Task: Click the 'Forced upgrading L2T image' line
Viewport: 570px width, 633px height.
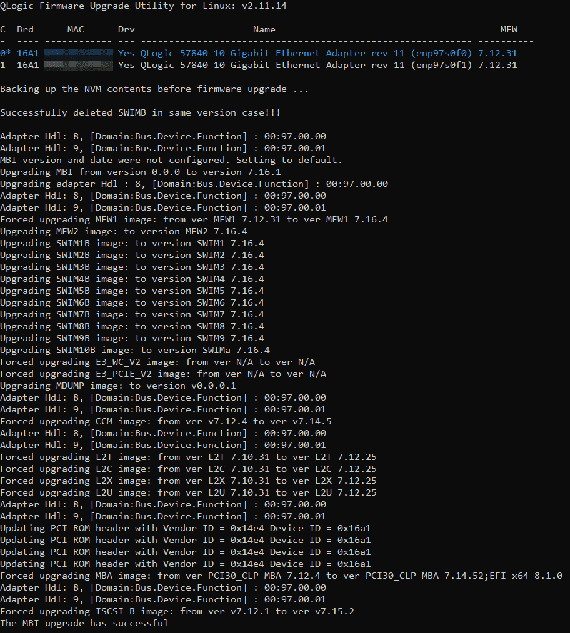Action: coord(188,457)
